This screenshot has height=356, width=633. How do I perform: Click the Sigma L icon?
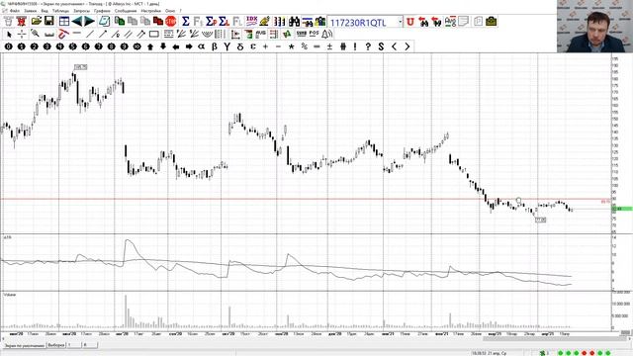click(225, 21)
